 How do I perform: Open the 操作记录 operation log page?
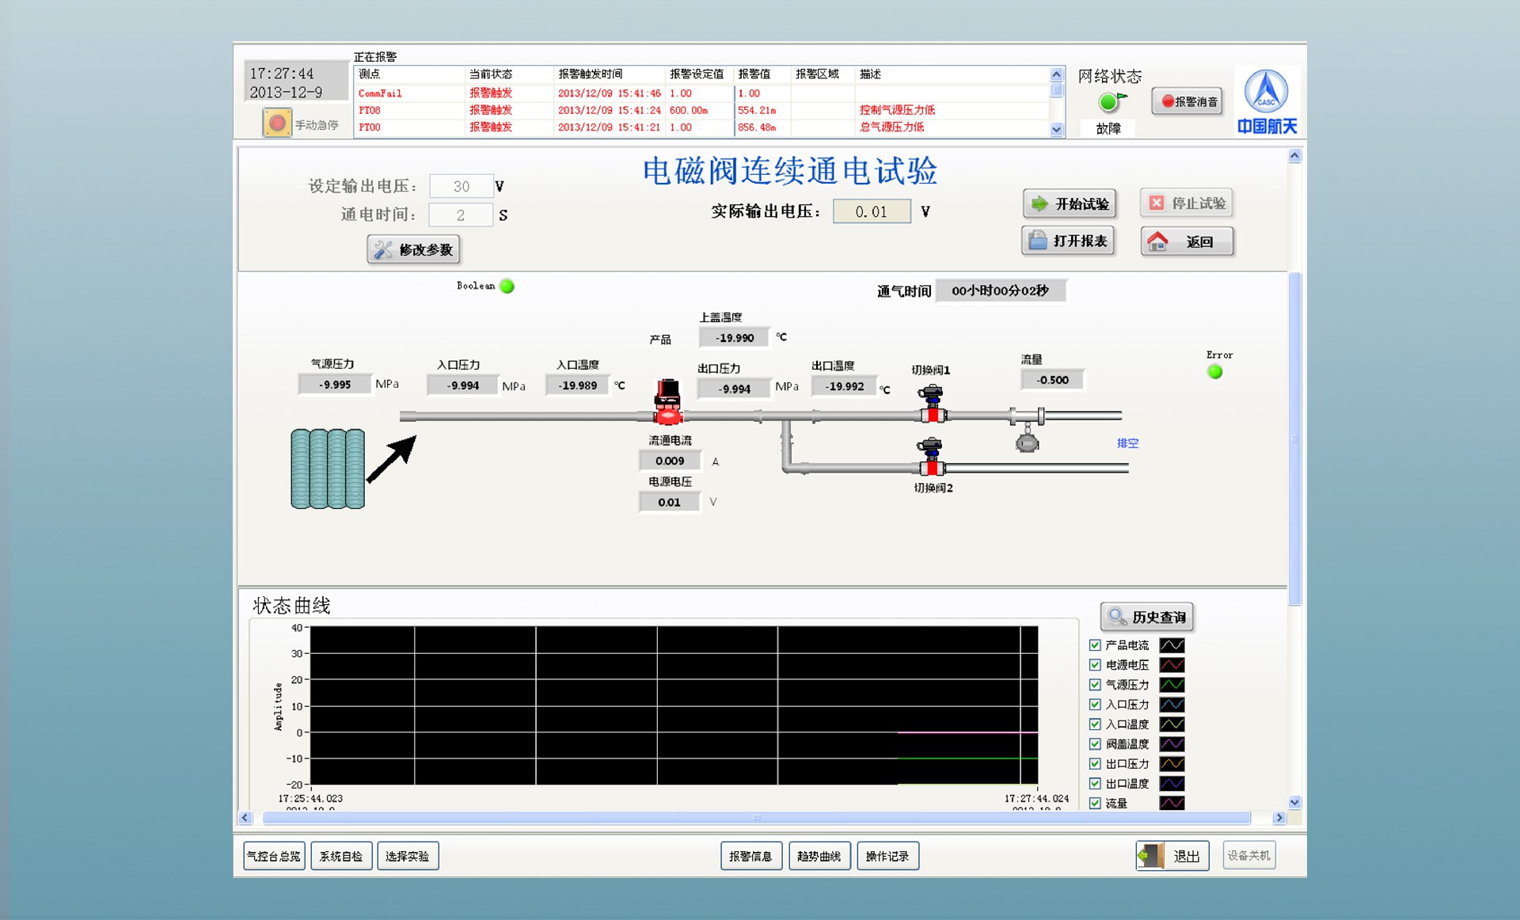(887, 856)
